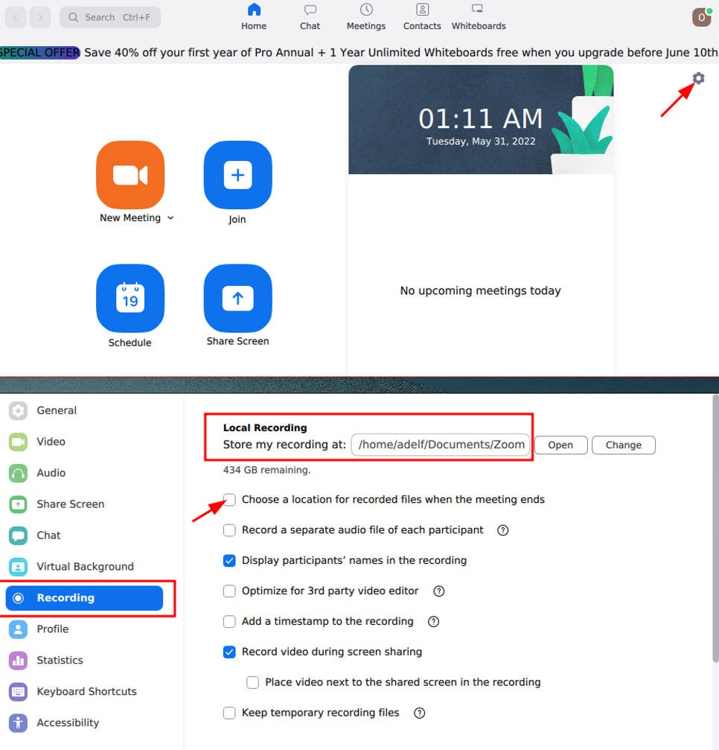The height and width of the screenshot is (750, 719).
Task: Click the Search field
Action: [x=110, y=18]
